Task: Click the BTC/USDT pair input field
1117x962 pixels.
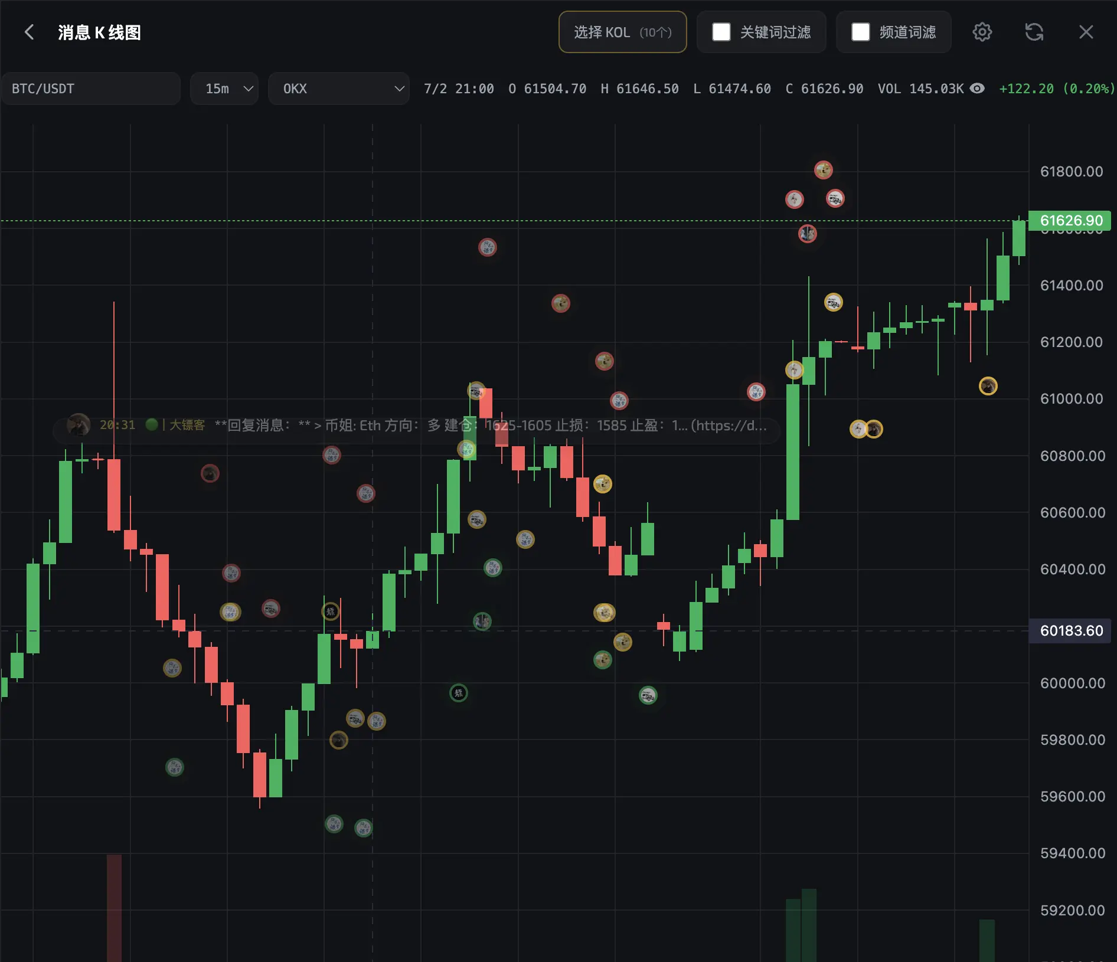Action: pos(91,89)
